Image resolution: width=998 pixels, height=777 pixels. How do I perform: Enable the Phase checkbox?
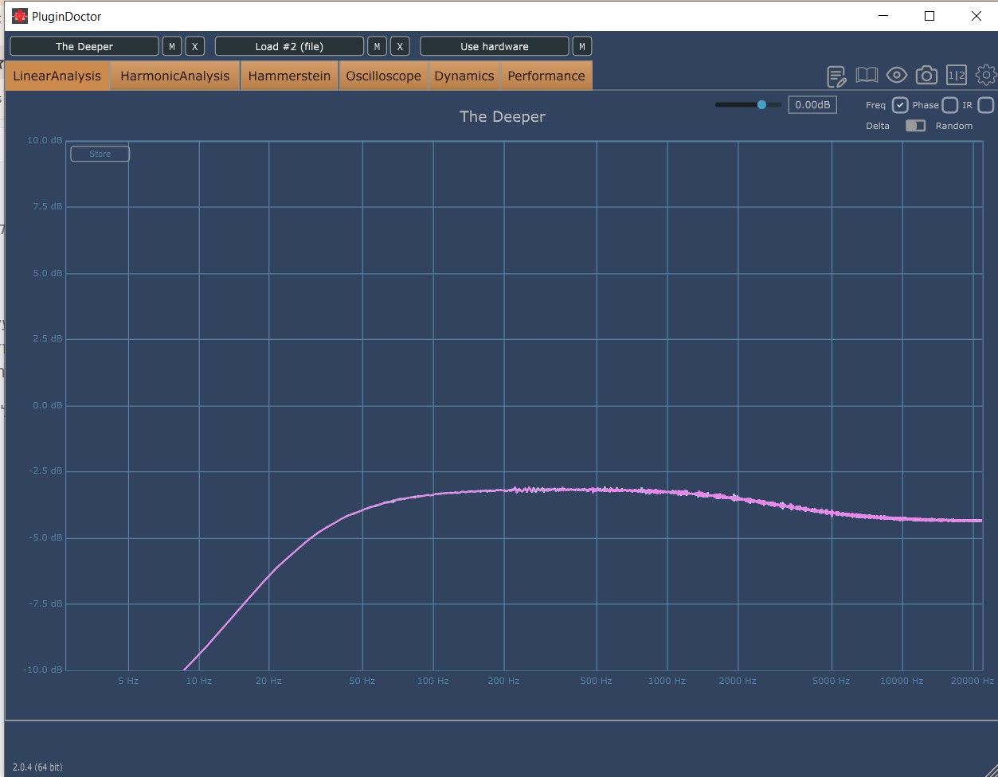[x=949, y=105]
